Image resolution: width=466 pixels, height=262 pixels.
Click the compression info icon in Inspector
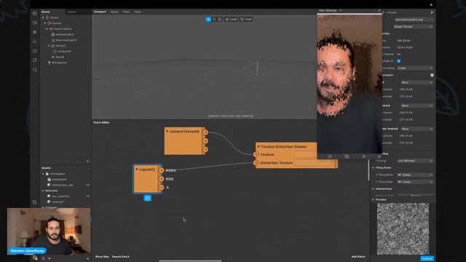pyautogui.click(x=432, y=75)
